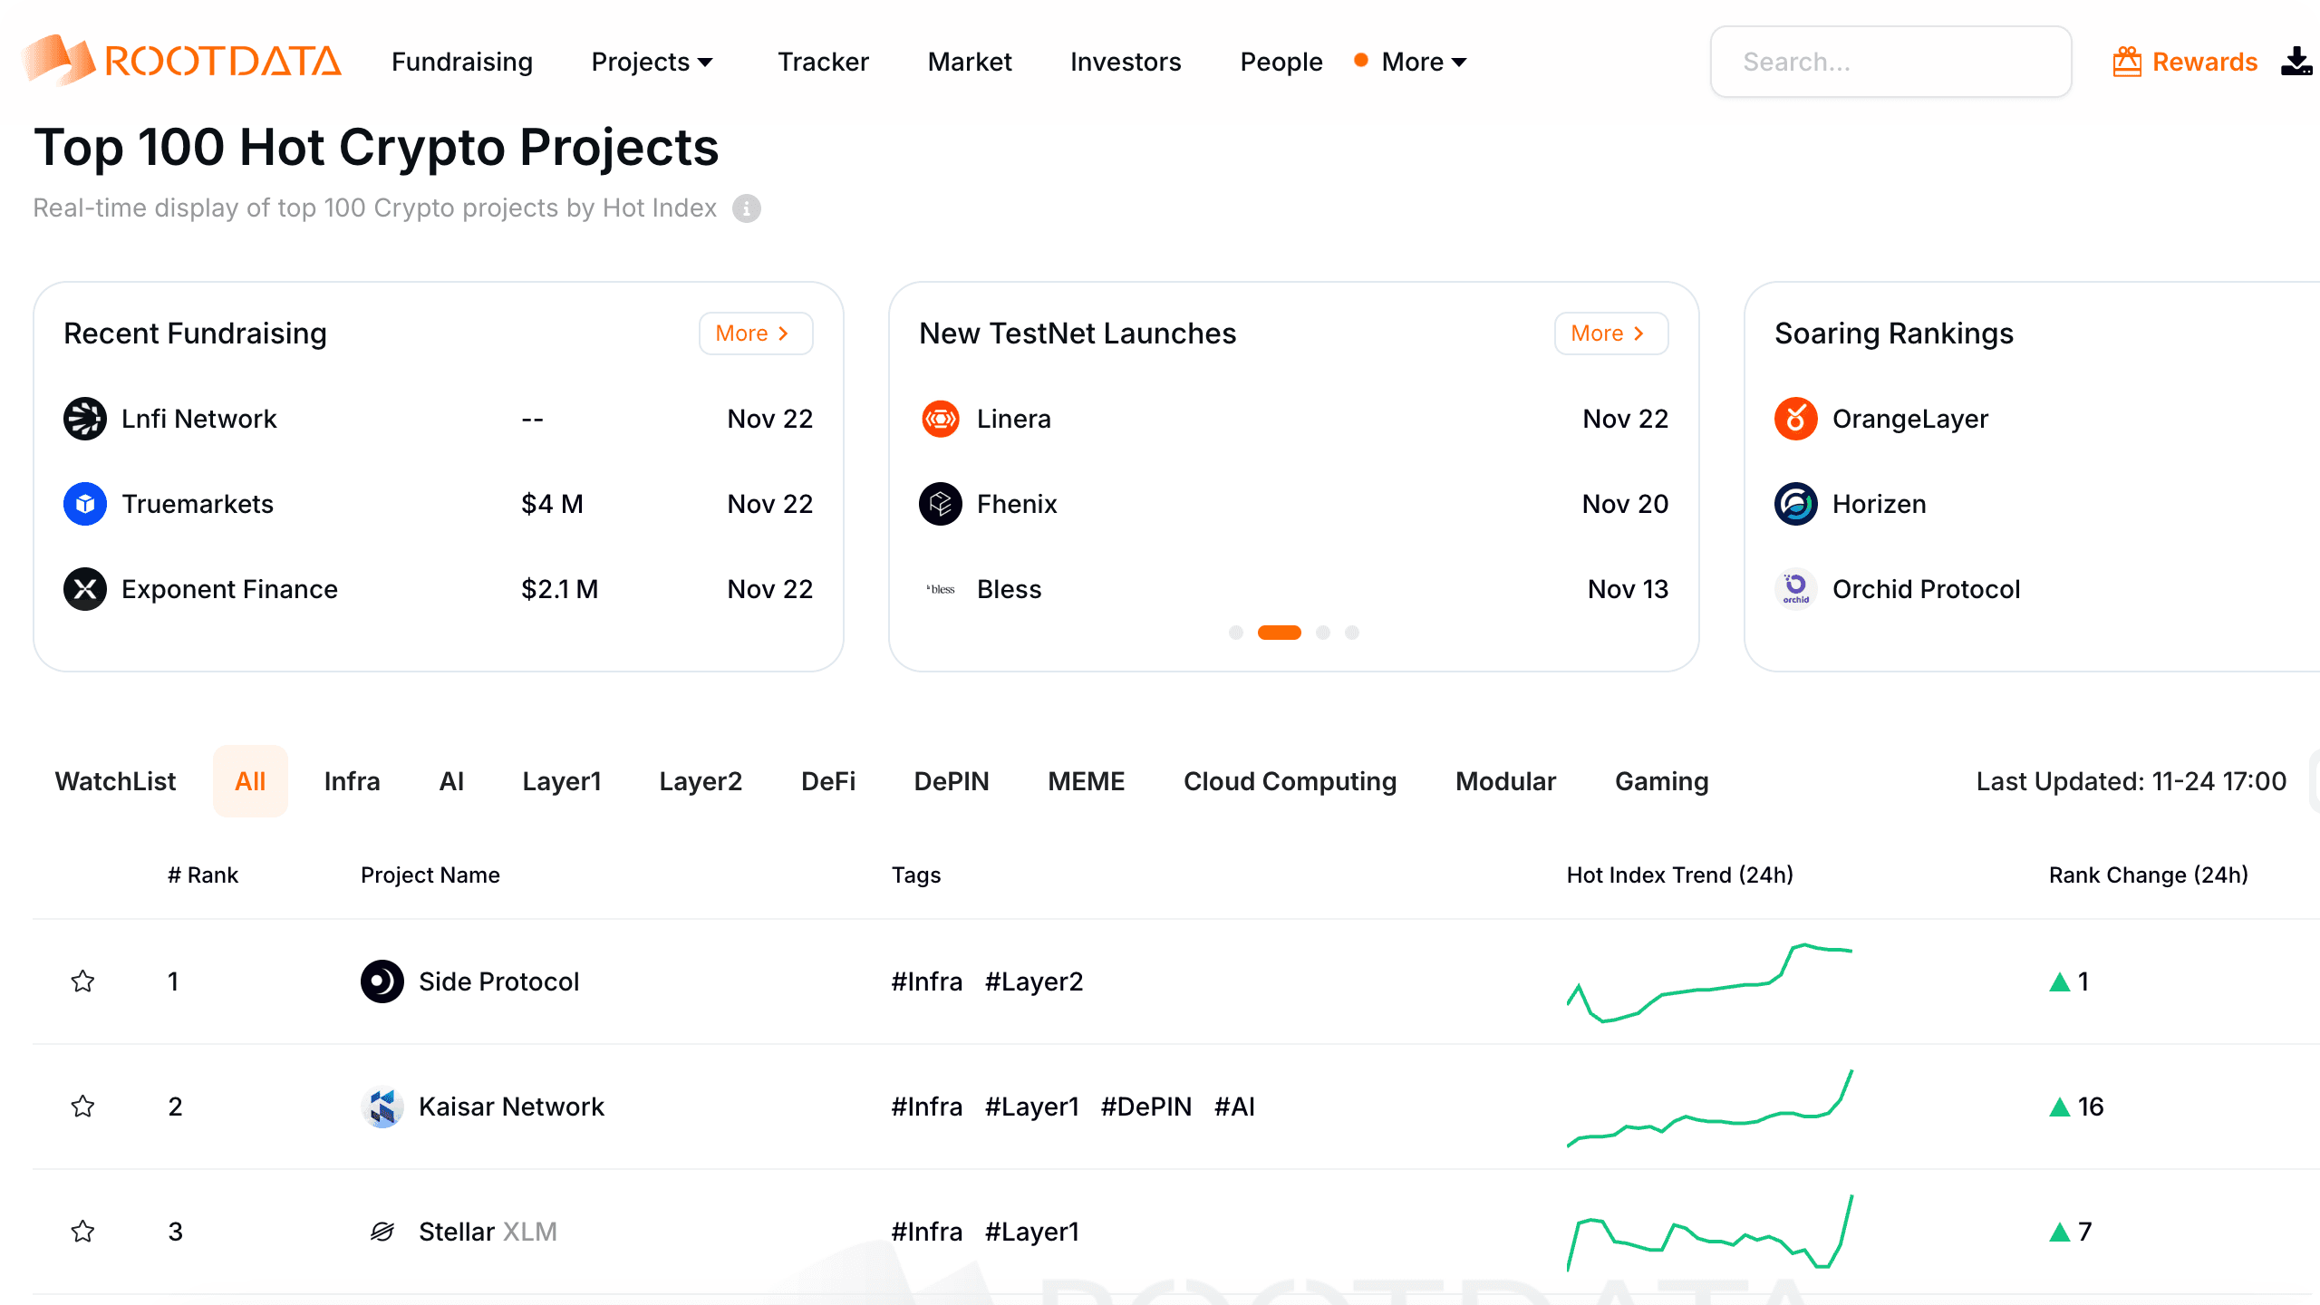This screenshot has width=2320, height=1305.
Task: Click the Horizen logo icon
Action: point(1796,504)
